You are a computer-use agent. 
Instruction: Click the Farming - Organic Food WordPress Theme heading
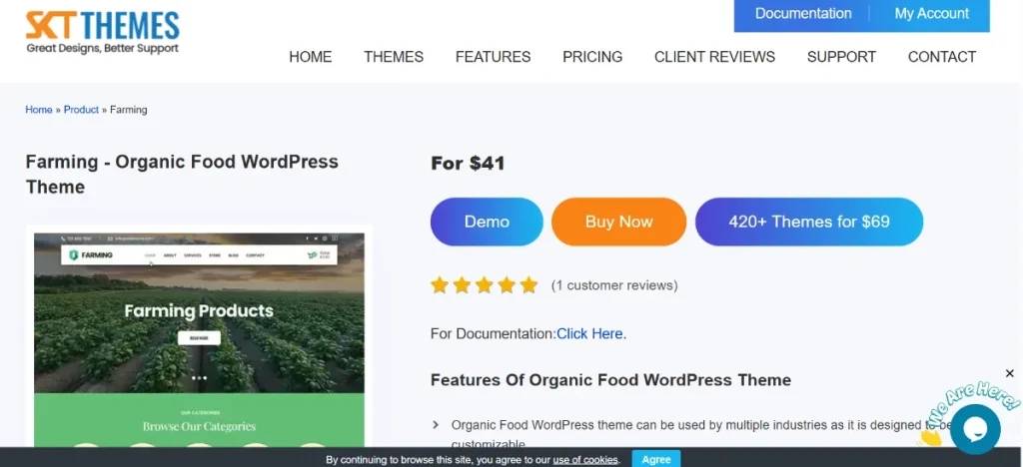[182, 174]
